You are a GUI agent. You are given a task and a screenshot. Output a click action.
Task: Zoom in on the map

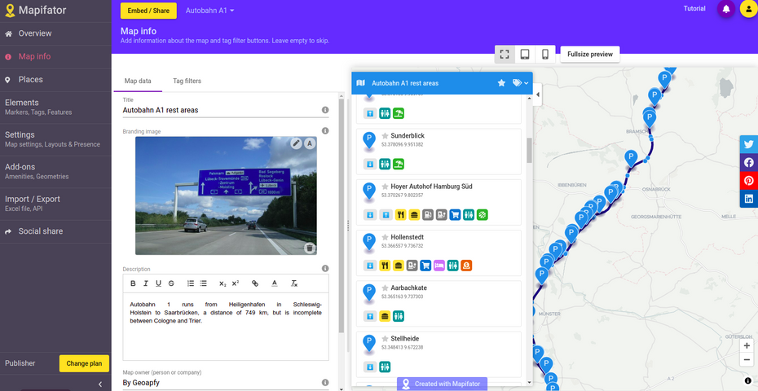(747, 345)
